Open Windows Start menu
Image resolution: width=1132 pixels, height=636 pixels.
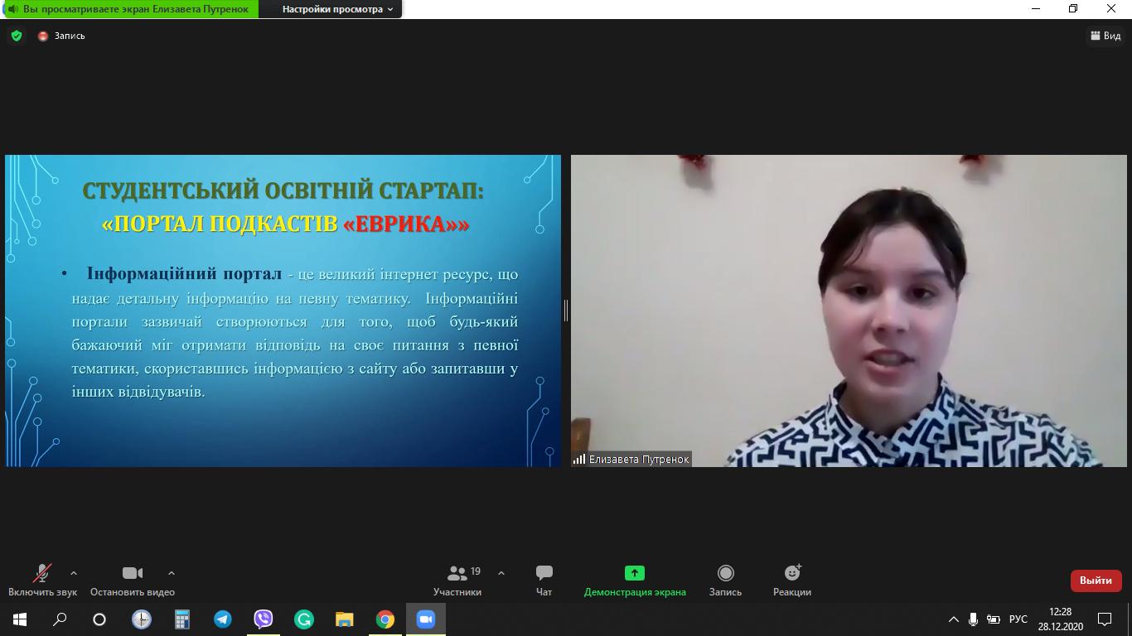pos(20,619)
